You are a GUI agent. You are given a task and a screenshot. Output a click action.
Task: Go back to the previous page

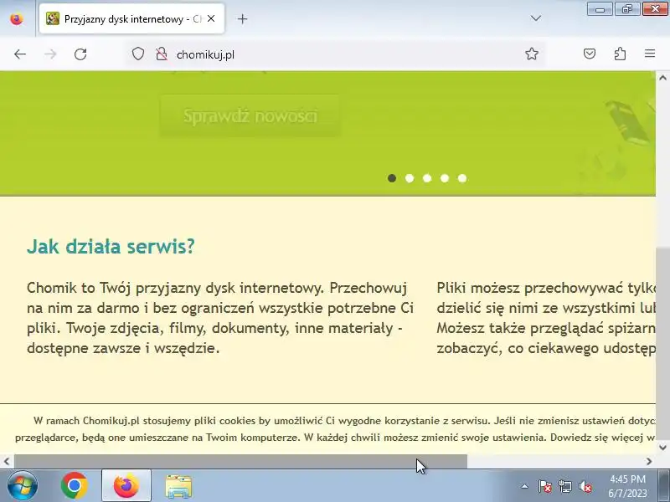pyautogui.click(x=20, y=54)
